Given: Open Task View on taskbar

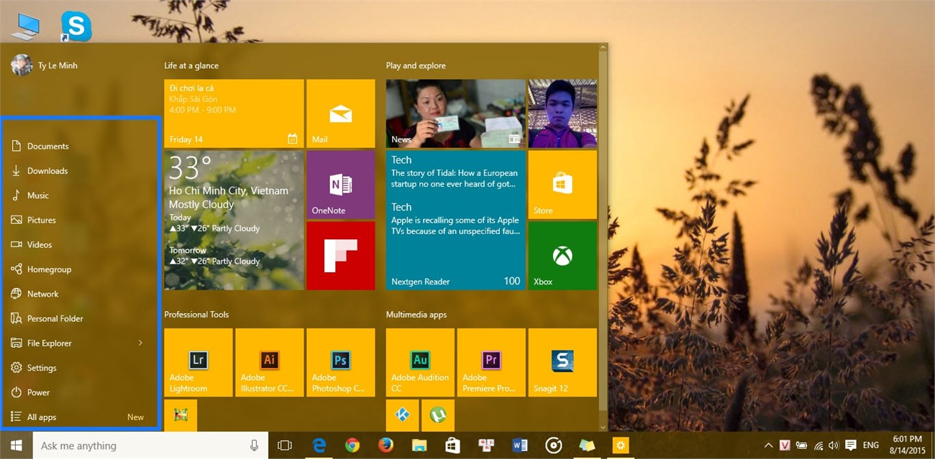Looking at the screenshot, I should click(x=285, y=445).
